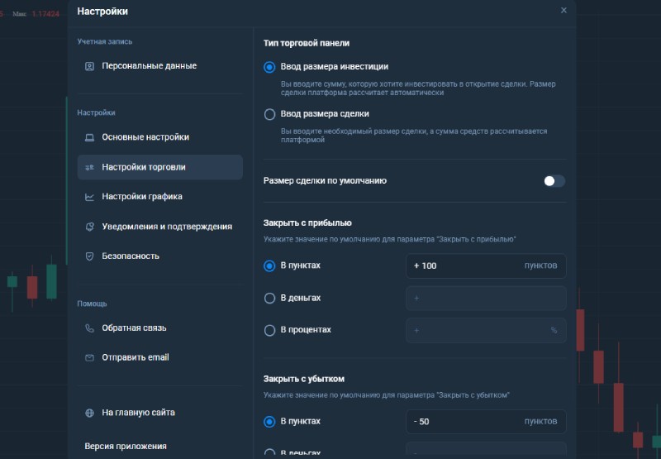The image size is (661, 459).
Task: Click the chart icon for Настройки графика
Action: (89, 197)
